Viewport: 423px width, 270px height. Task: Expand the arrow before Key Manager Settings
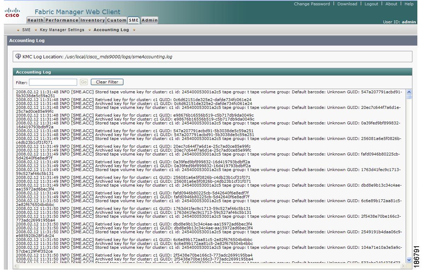tap(36, 30)
